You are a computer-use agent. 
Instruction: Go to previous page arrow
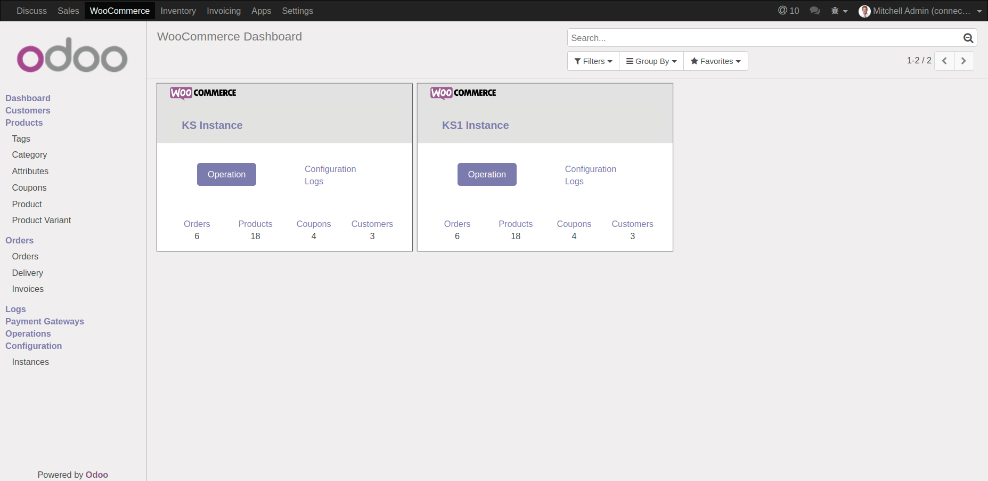(x=944, y=61)
